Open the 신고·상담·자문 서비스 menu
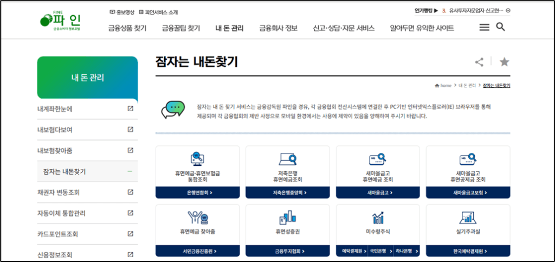This screenshot has width=555, height=262. pyautogui.click(x=344, y=28)
